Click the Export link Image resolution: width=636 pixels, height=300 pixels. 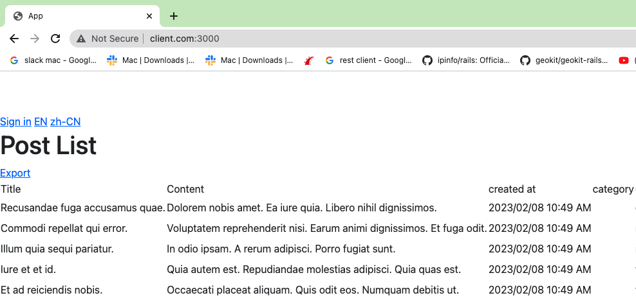click(x=15, y=173)
